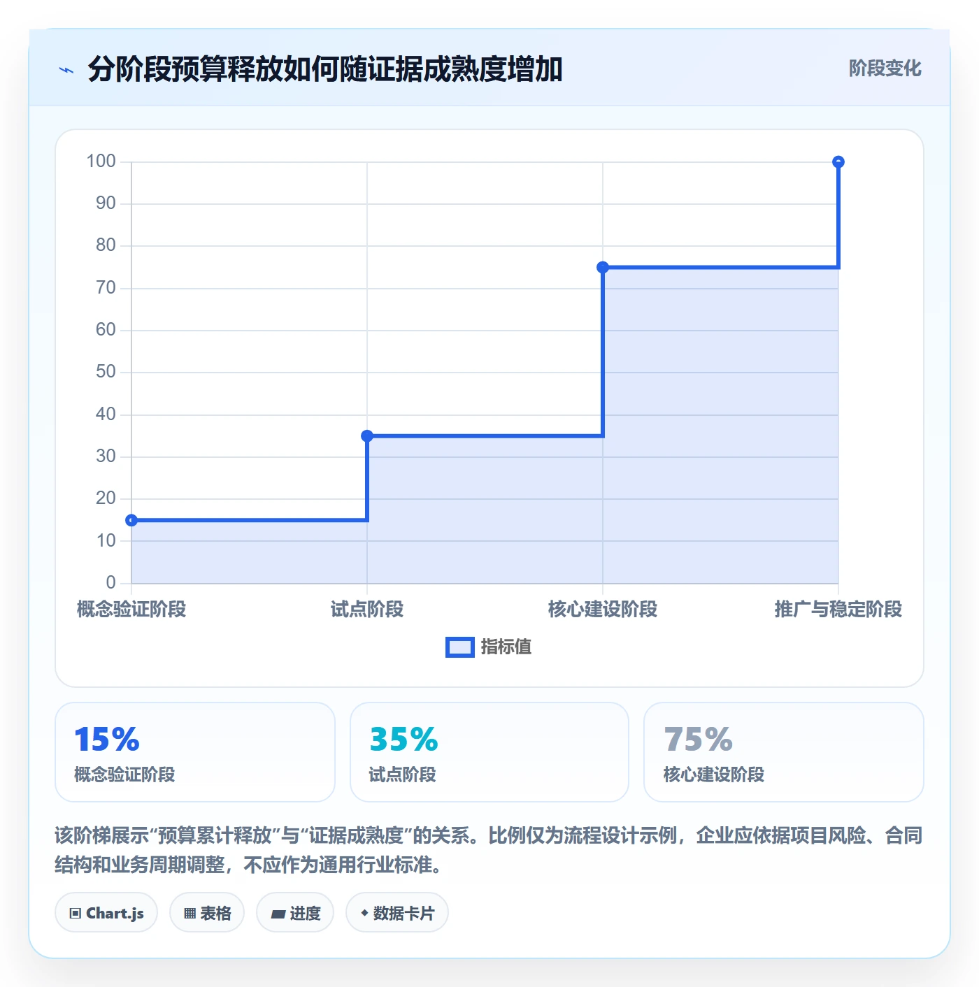The height and width of the screenshot is (987, 979).
Task: Click the 75% stat card value
Action: click(x=698, y=740)
